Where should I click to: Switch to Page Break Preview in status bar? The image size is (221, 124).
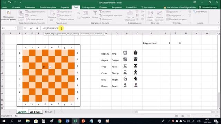[x=189, y=116]
